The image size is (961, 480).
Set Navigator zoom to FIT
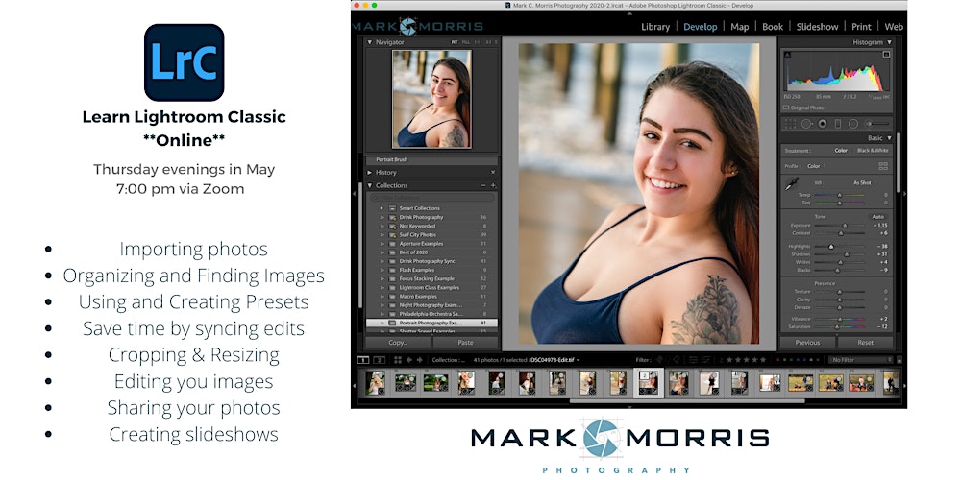[455, 42]
